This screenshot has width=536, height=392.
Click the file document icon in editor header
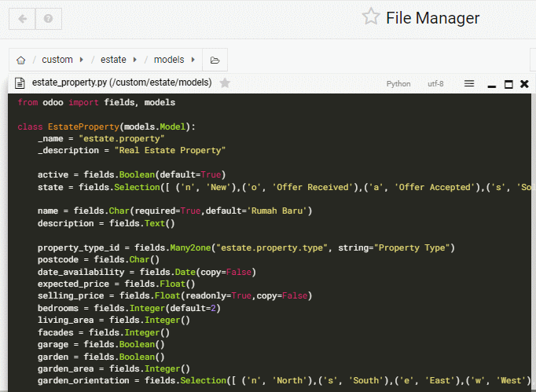click(20, 82)
